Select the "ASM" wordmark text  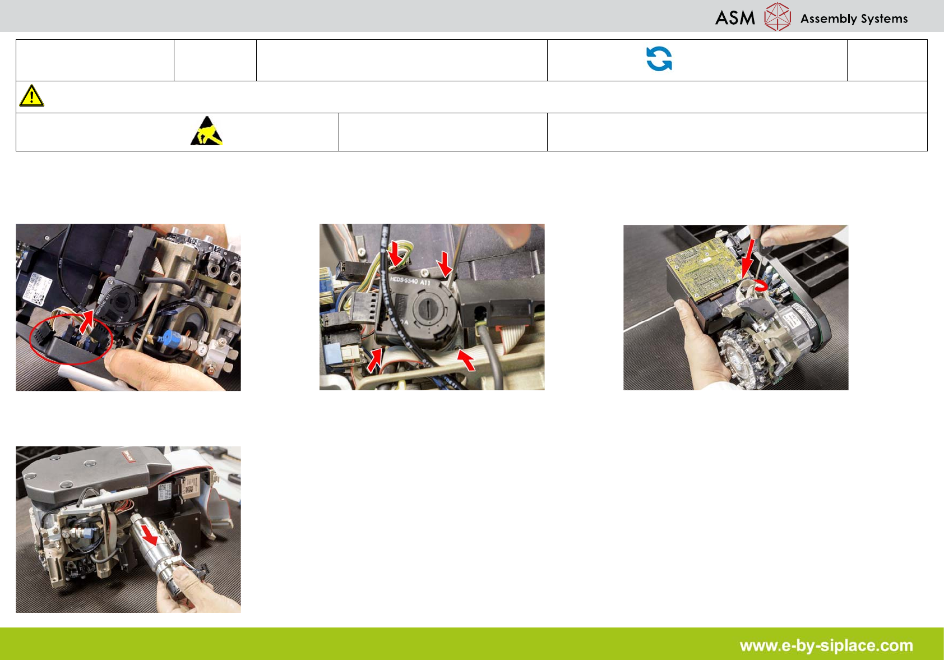pyautogui.click(x=735, y=18)
